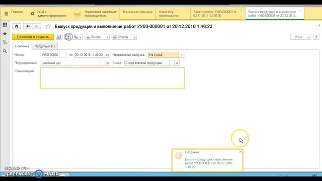Viewport: 322px width, 181px height.
Task: Click Провести и закрыть button
Action: 33,37
